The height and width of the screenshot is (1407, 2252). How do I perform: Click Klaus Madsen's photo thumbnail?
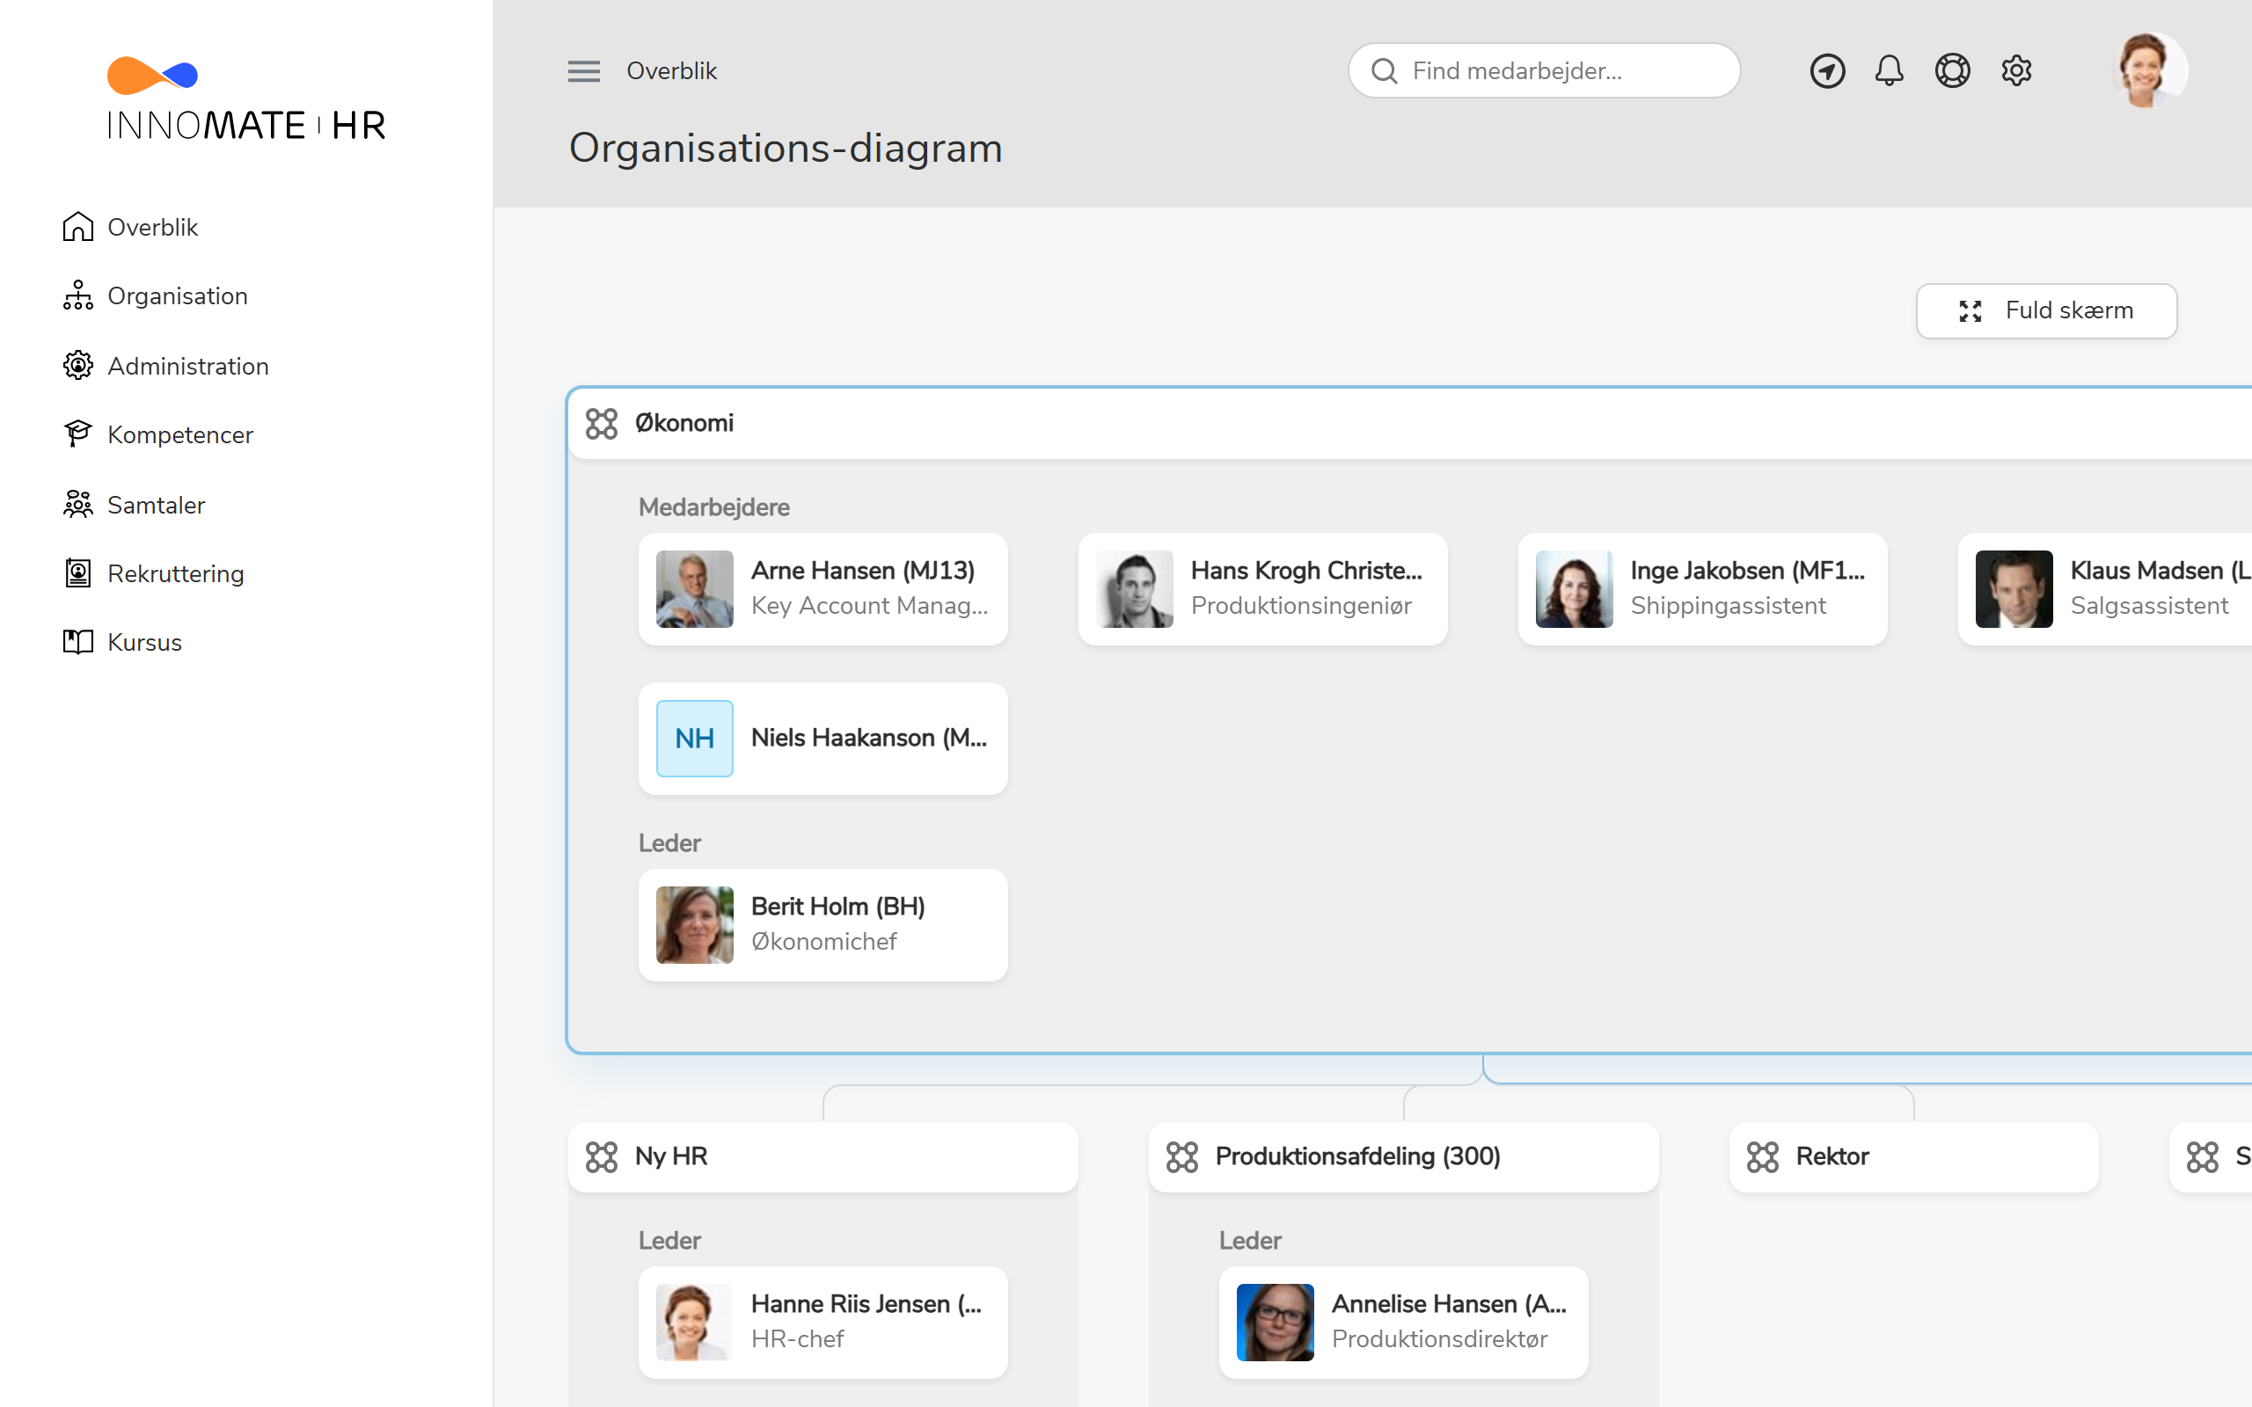coord(2014,588)
